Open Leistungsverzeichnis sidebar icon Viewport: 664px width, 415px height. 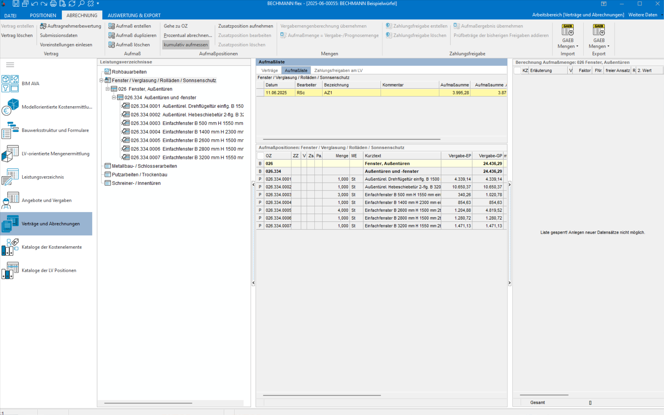pos(10,177)
